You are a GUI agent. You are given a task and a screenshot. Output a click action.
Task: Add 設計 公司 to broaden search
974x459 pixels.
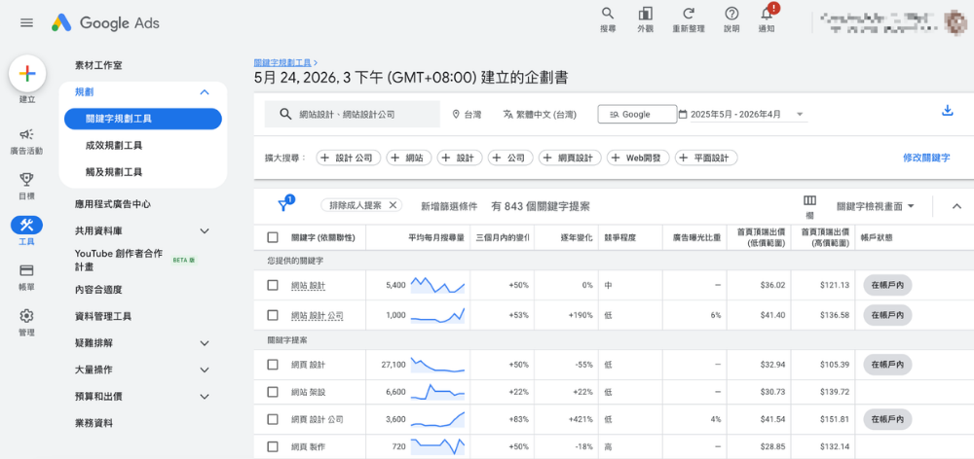point(349,159)
